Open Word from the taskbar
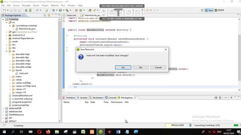 click(118, 132)
